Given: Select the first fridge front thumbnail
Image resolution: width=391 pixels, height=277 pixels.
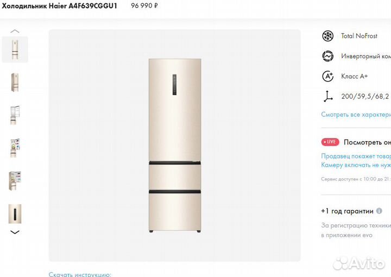Looking at the screenshot, I should pos(15,49).
